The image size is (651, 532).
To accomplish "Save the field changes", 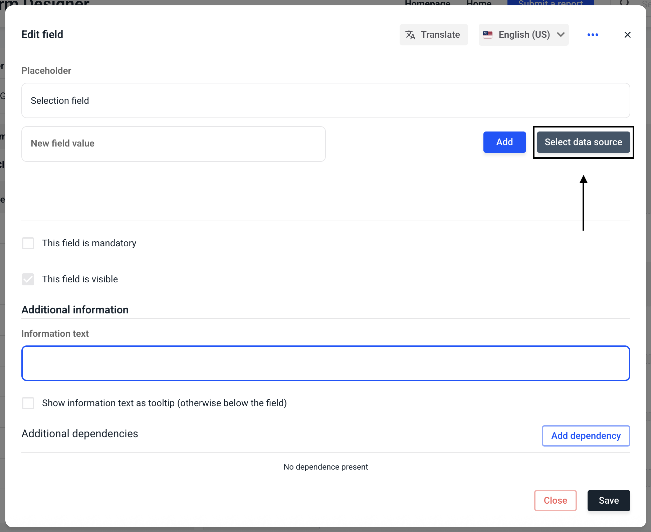I will [609, 501].
